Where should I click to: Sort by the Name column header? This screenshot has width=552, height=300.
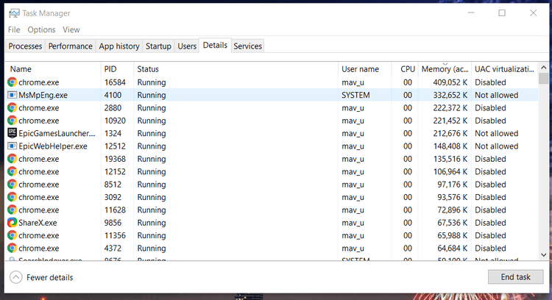[54, 69]
